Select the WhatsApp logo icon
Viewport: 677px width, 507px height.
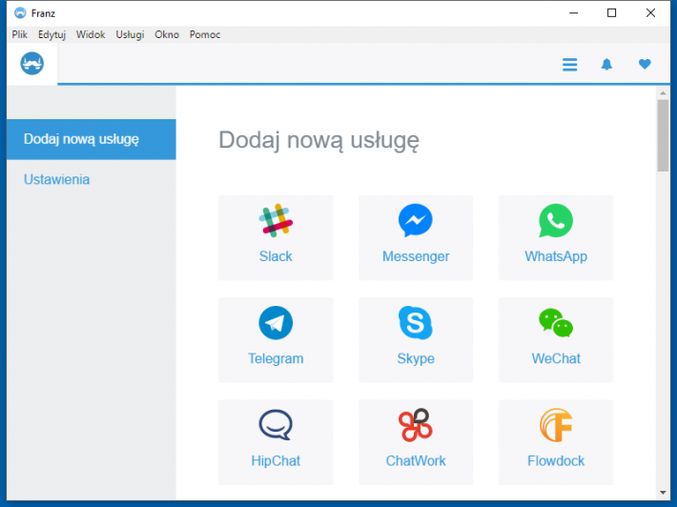pos(556,220)
